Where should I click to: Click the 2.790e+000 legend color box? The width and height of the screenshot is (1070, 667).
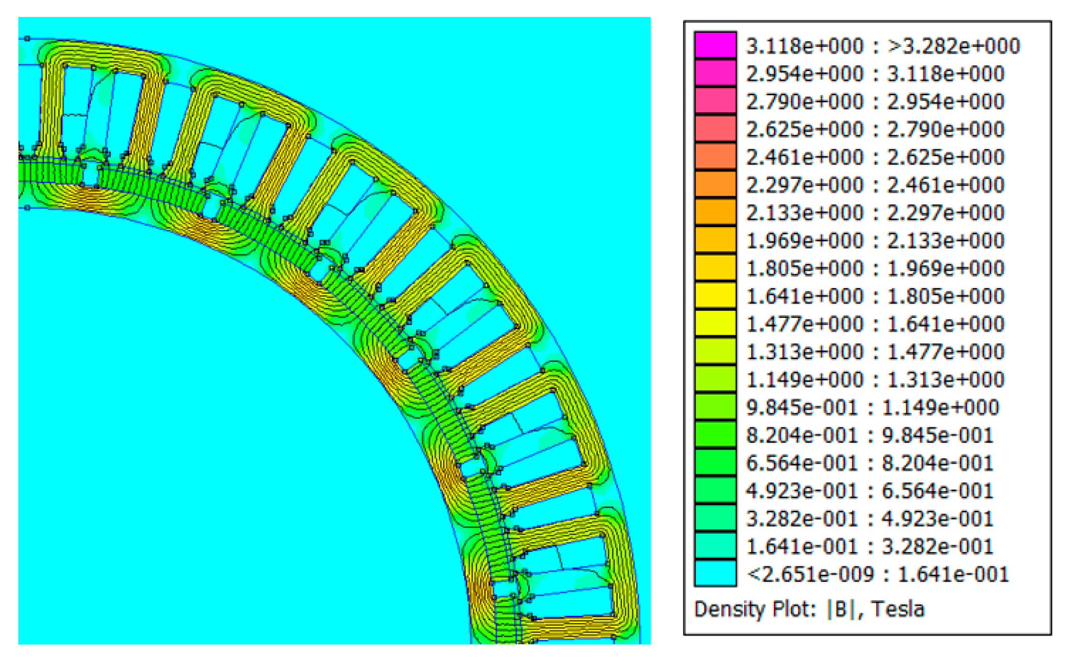pyautogui.click(x=715, y=101)
